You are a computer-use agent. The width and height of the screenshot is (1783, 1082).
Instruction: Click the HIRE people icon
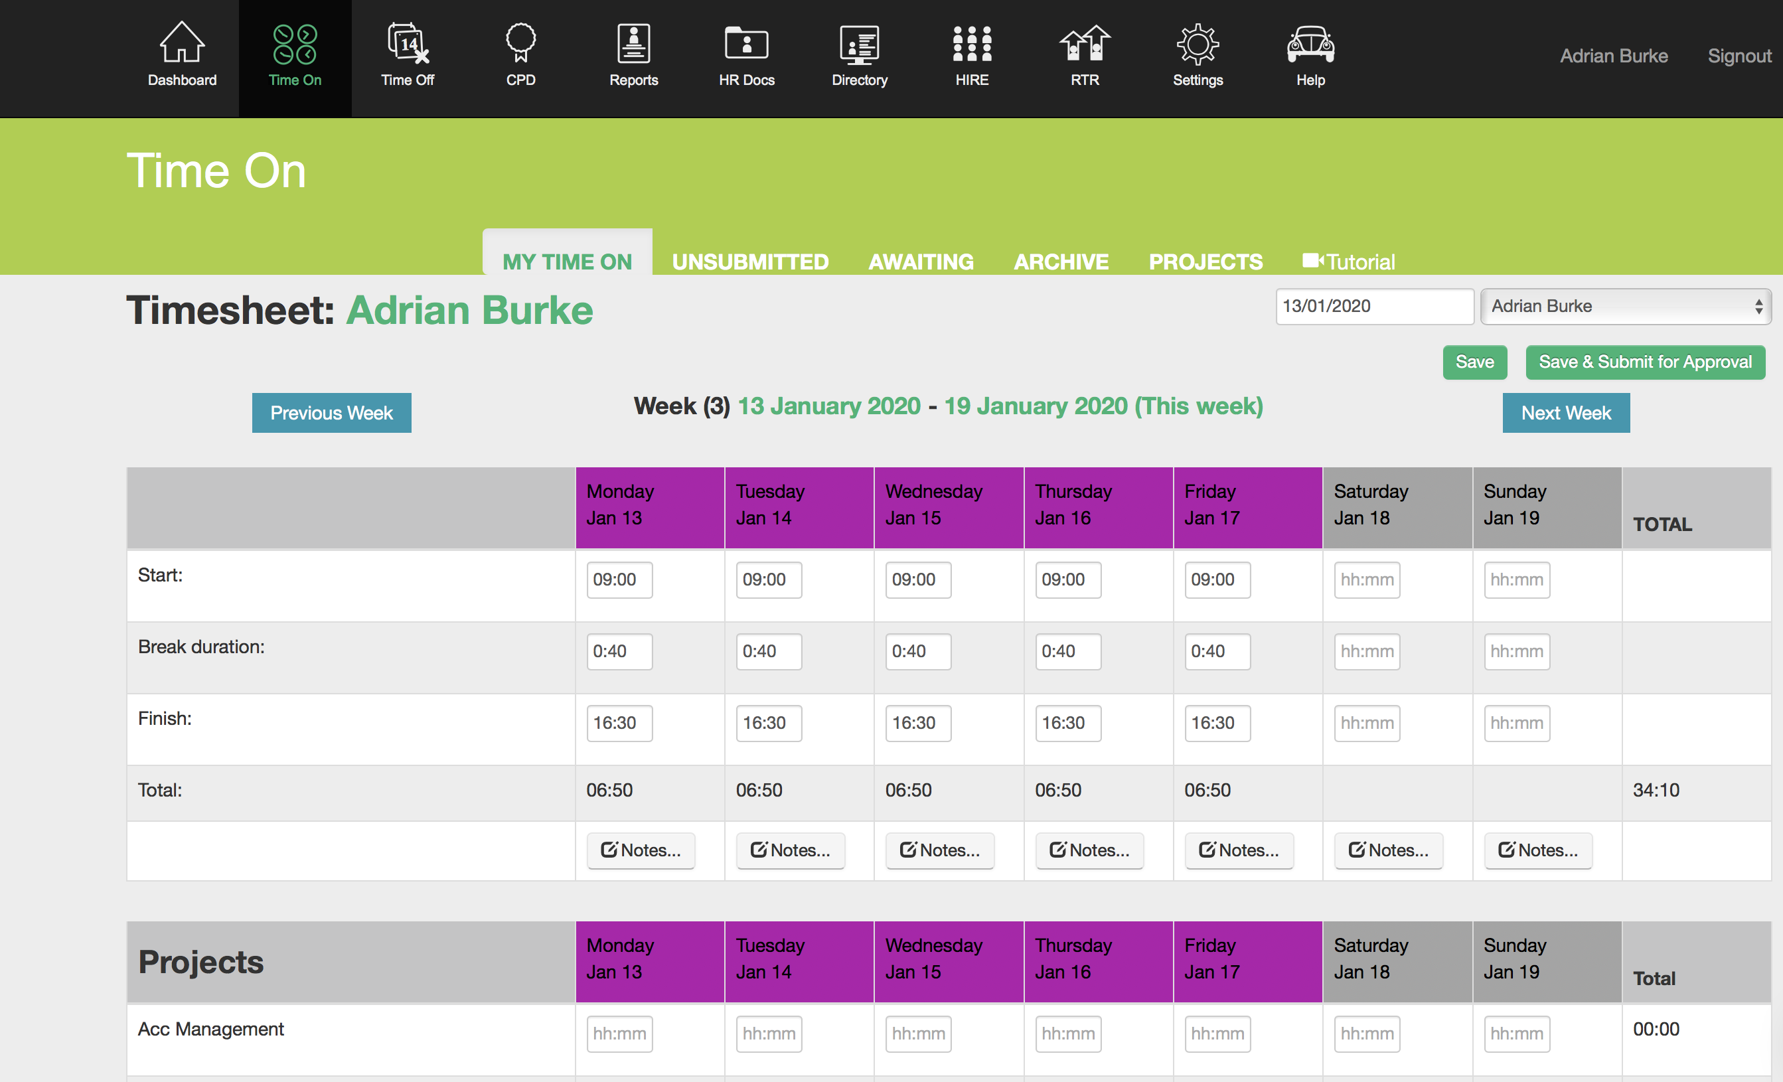[971, 43]
